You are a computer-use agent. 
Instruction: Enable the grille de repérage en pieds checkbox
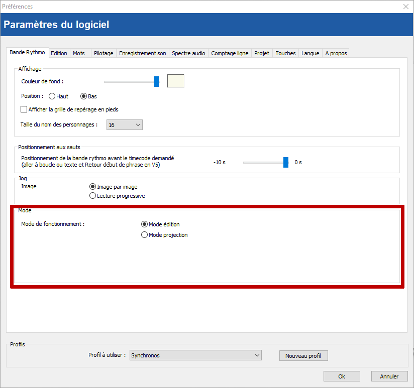click(24, 109)
